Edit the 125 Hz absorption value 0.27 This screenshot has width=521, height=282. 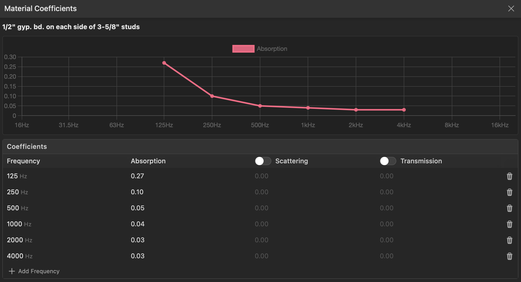137,176
